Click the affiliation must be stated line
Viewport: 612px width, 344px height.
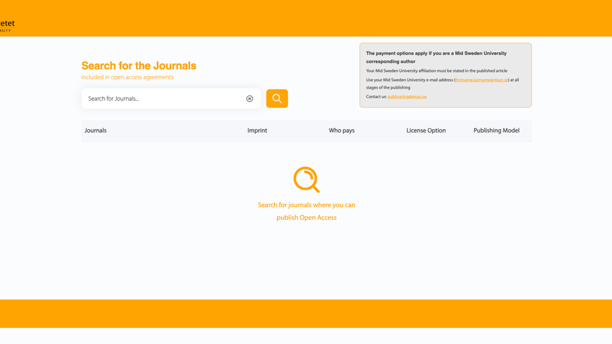coord(437,71)
